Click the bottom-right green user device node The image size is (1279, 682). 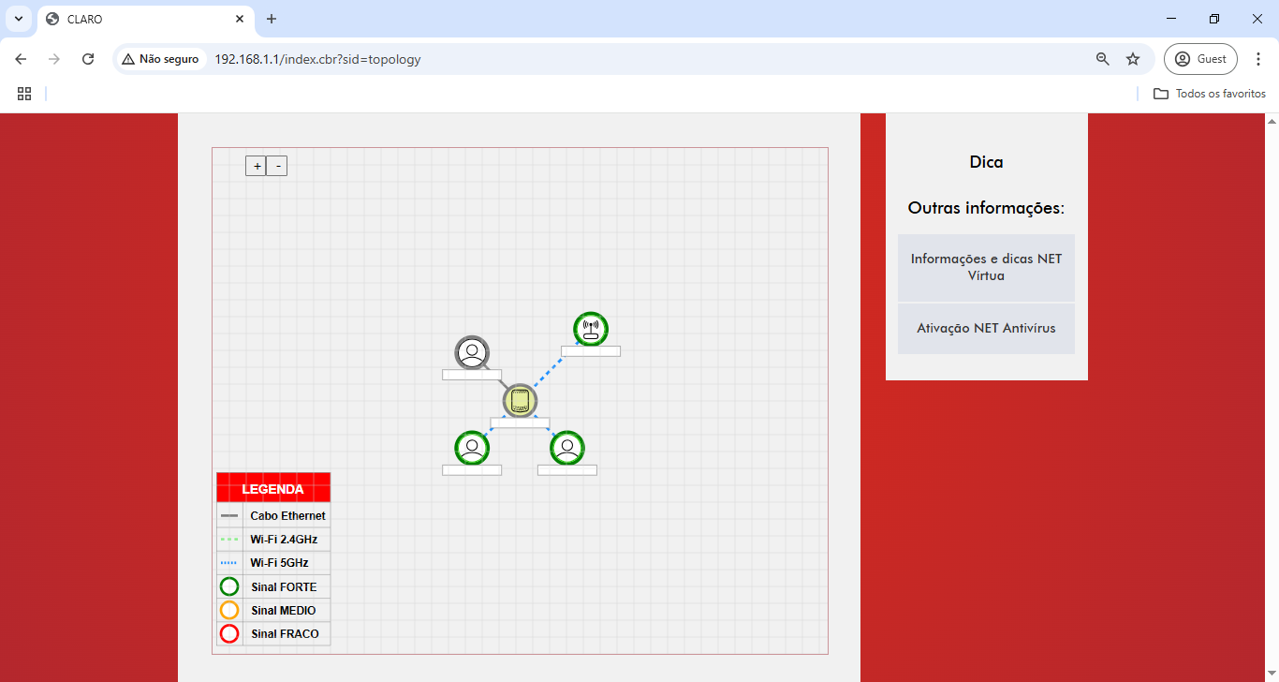(566, 448)
